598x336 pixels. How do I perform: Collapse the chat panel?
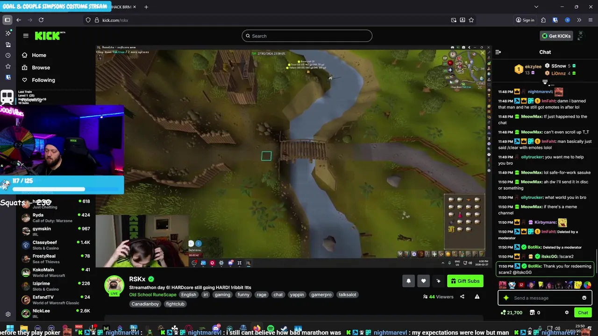point(498,52)
